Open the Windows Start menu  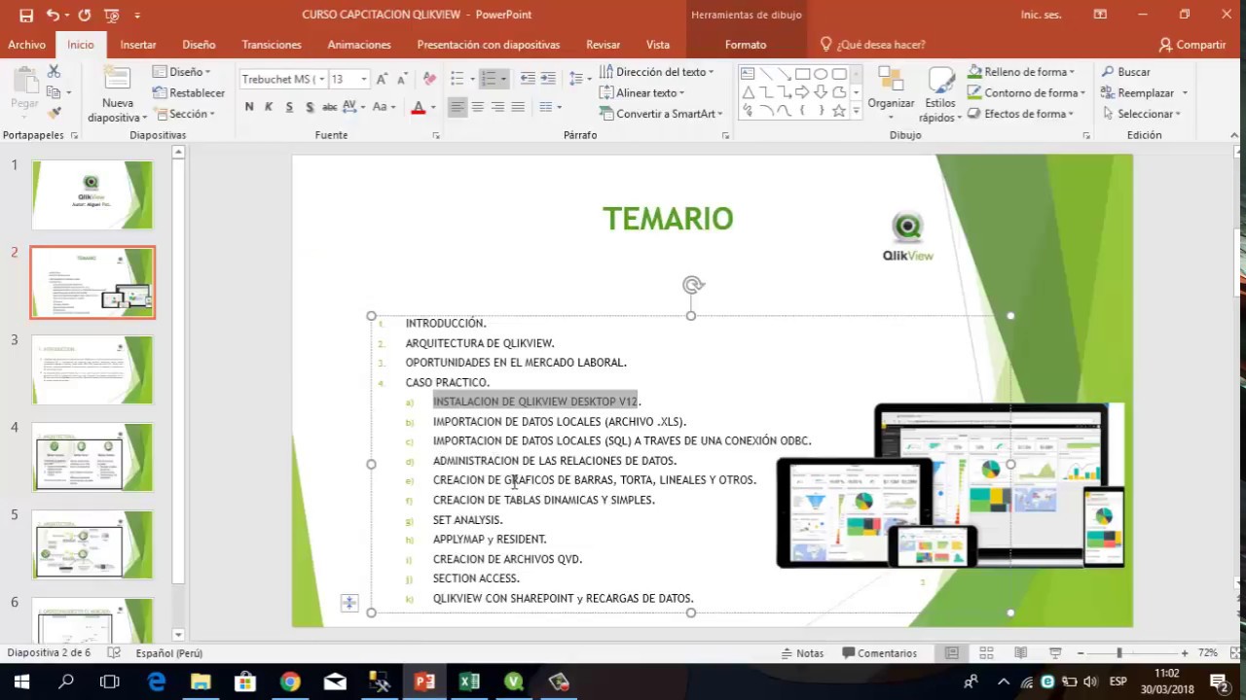21,682
